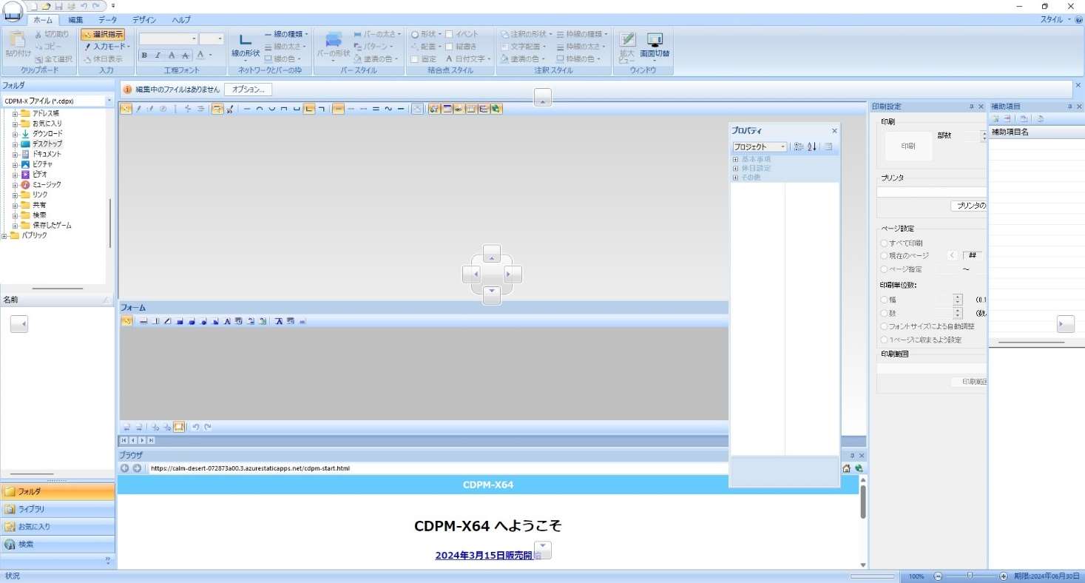Check the イベント checkbox
Image resolution: width=1085 pixels, height=583 pixels.
(449, 34)
